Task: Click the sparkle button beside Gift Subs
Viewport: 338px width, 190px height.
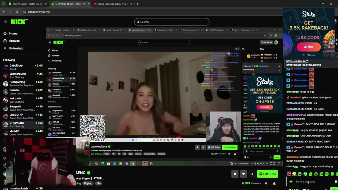Action: click(252, 174)
